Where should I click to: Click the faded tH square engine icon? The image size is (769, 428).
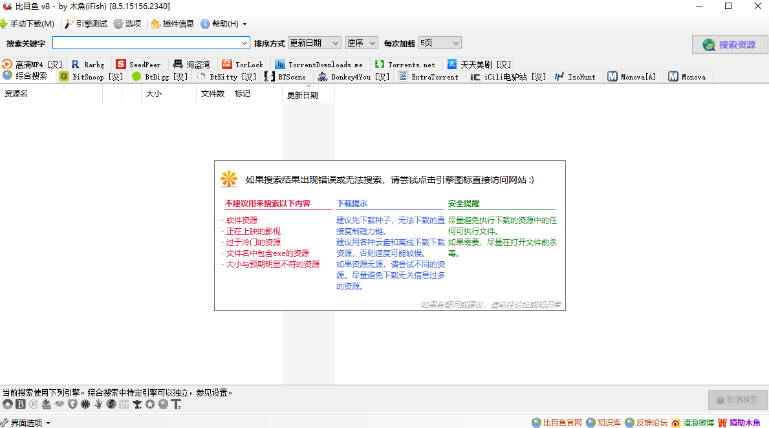coord(124,404)
